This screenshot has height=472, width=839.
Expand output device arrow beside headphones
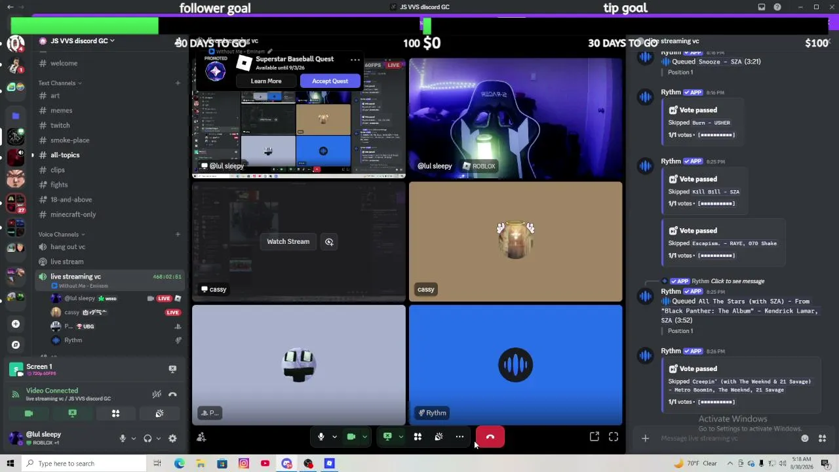coord(159,439)
